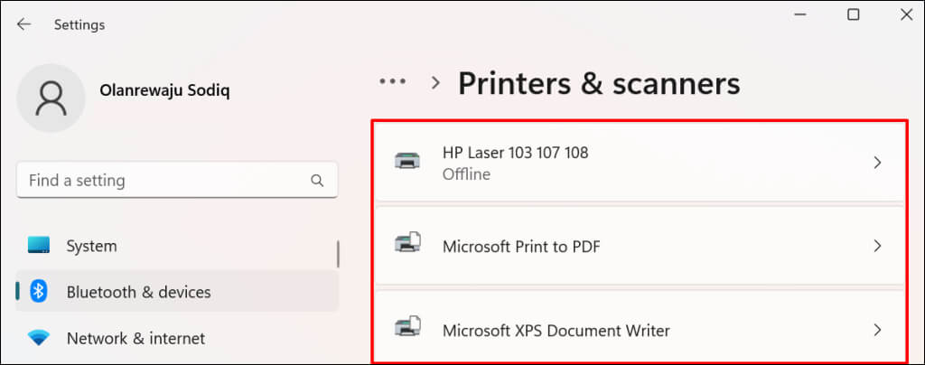Click the HP Laser printer icon
925x365 pixels.
[407, 162]
